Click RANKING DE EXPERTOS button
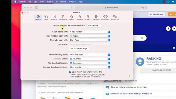 [x=162, y=70]
